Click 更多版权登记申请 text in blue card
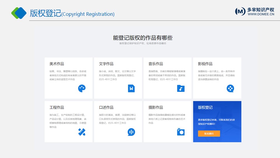This screenshot has width=280, height=158. (x=216, y=122)
